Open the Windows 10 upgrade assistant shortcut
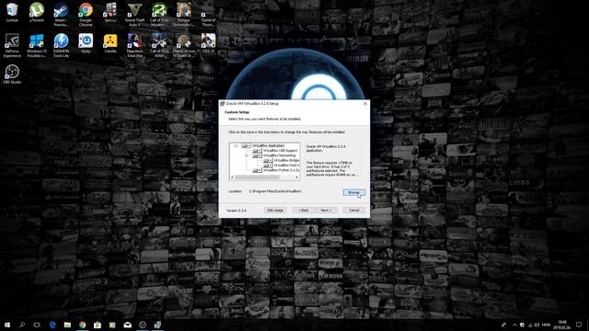 click(37, 45)
